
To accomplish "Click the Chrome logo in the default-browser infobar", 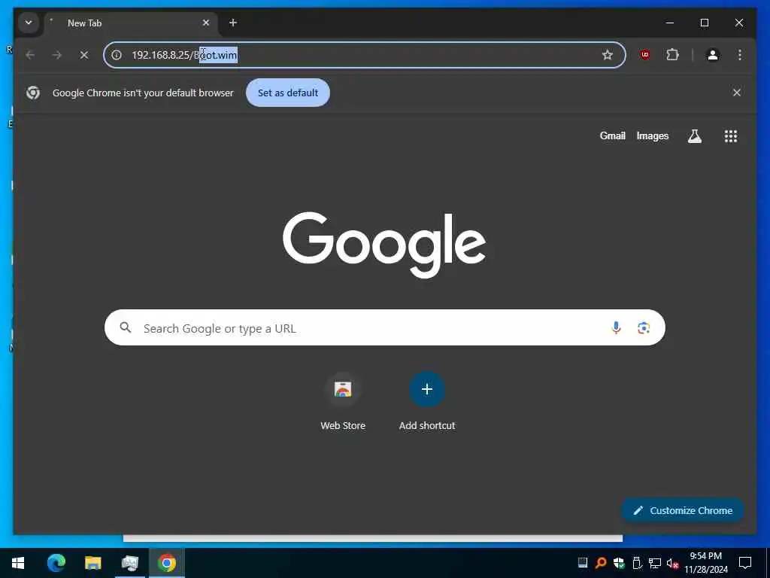I will coord(33,93).
